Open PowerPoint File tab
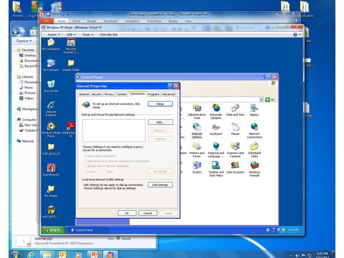This screenshot has width=344, height=258. point(46,21)
